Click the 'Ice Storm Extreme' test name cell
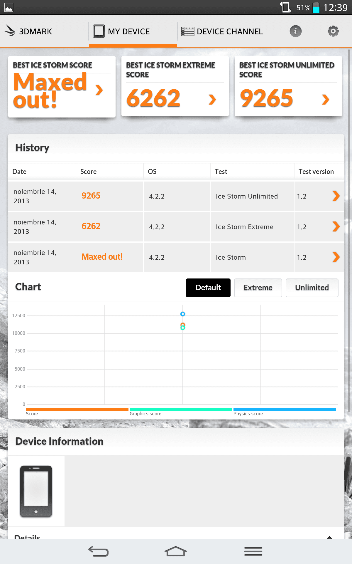The image size is (352, 564). coord(245,227)
